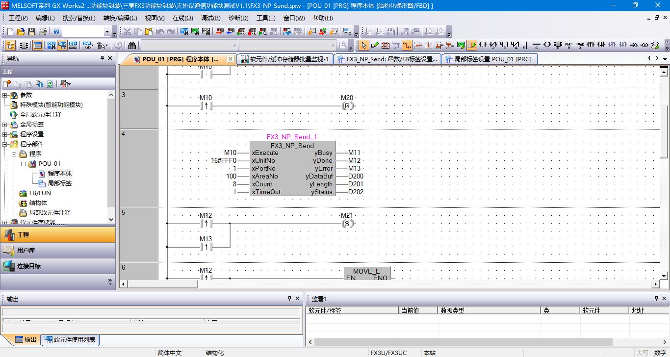This screenshot has width=670, height=357.
Task: Click the Paste clipboard icon
Action: coord(149,32)
